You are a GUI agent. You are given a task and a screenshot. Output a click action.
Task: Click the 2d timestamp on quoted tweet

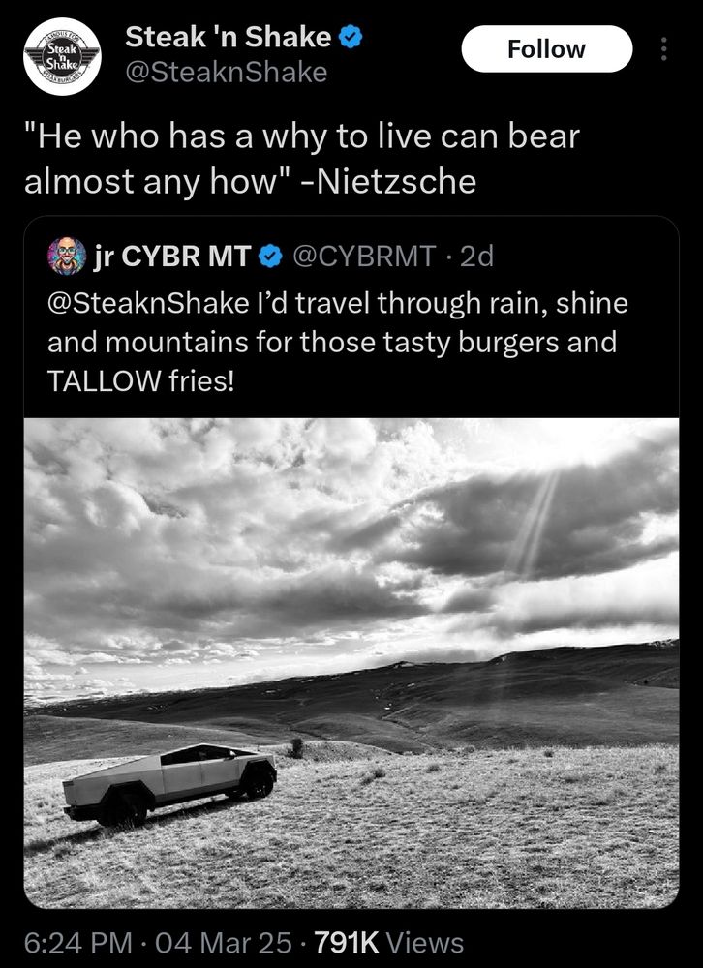click(x=476, y=256)
